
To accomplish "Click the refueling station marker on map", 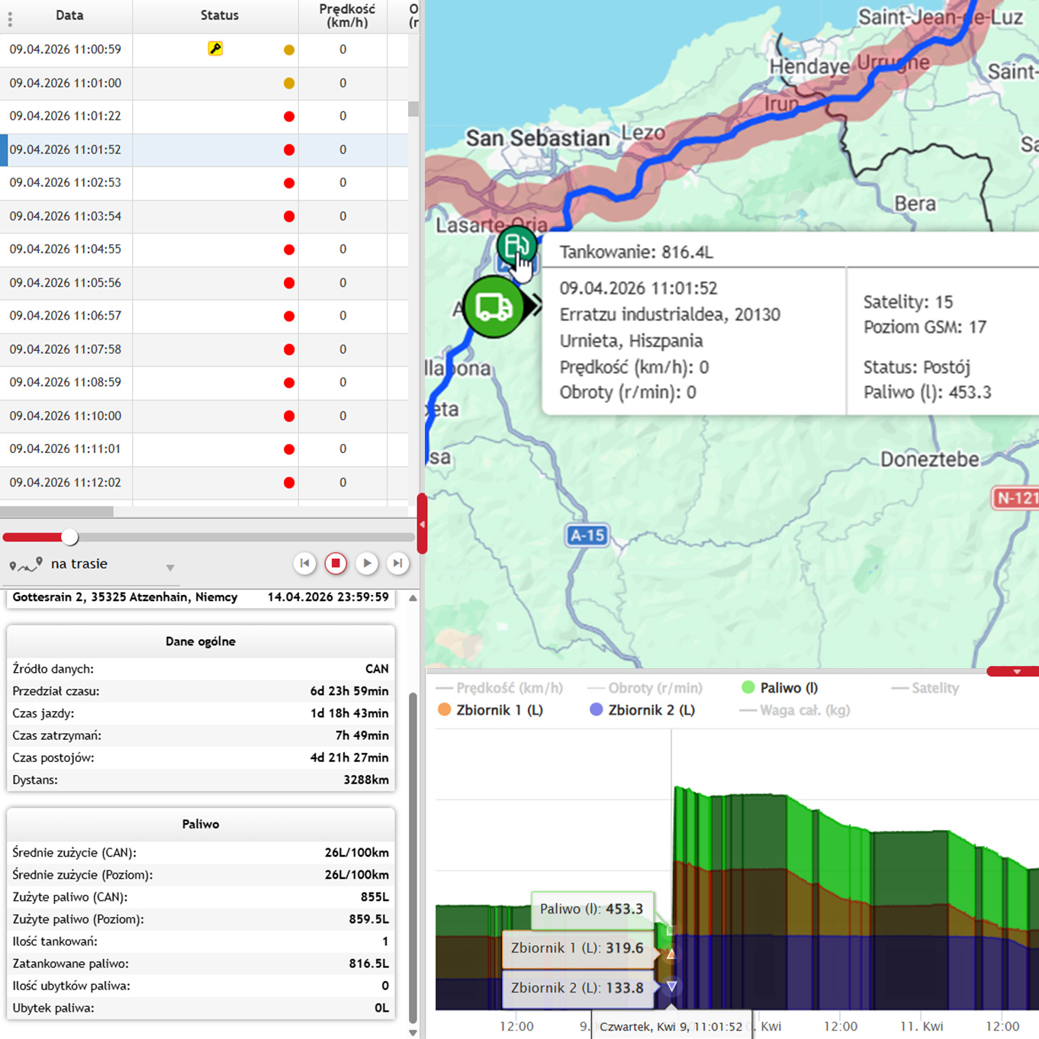I will pyautogui.click(x=516, y=246).
